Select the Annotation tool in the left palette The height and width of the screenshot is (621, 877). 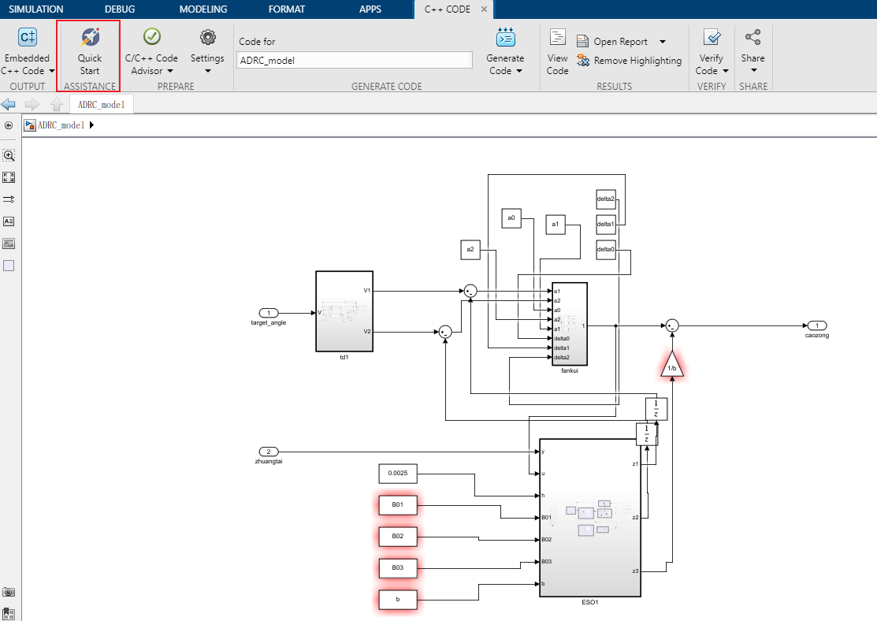(x=9, y=221)
